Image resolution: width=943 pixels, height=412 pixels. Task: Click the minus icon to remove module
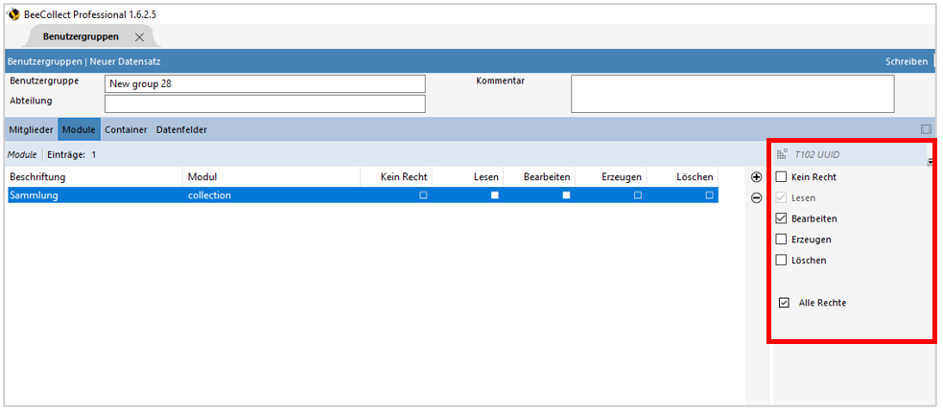[756, 197]
